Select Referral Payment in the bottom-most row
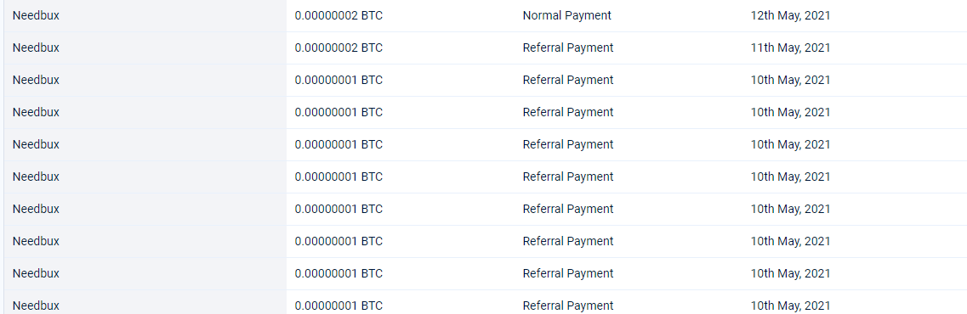This screenshot has height=314, width=967. click(x=568, y=306)
